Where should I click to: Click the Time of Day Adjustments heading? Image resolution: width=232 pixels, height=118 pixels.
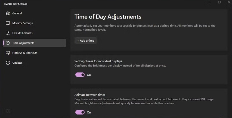point(108,17)
